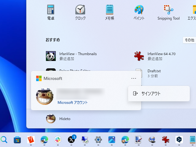Viewport: 196px width, 147px height.
Task: Open Snipping Tool from pinned apps
Action: coord(168,12)
